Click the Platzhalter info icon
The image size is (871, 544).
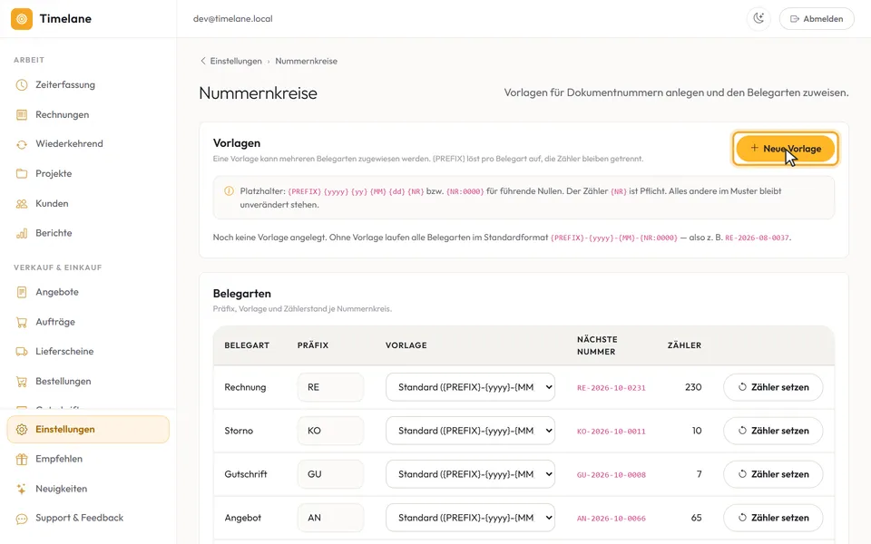[229, 191]
